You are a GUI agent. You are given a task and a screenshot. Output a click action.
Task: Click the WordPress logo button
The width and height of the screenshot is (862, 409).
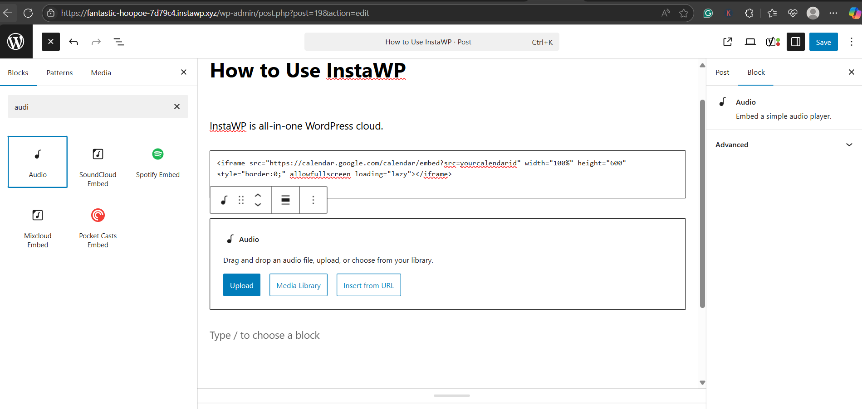pos(16,42)
